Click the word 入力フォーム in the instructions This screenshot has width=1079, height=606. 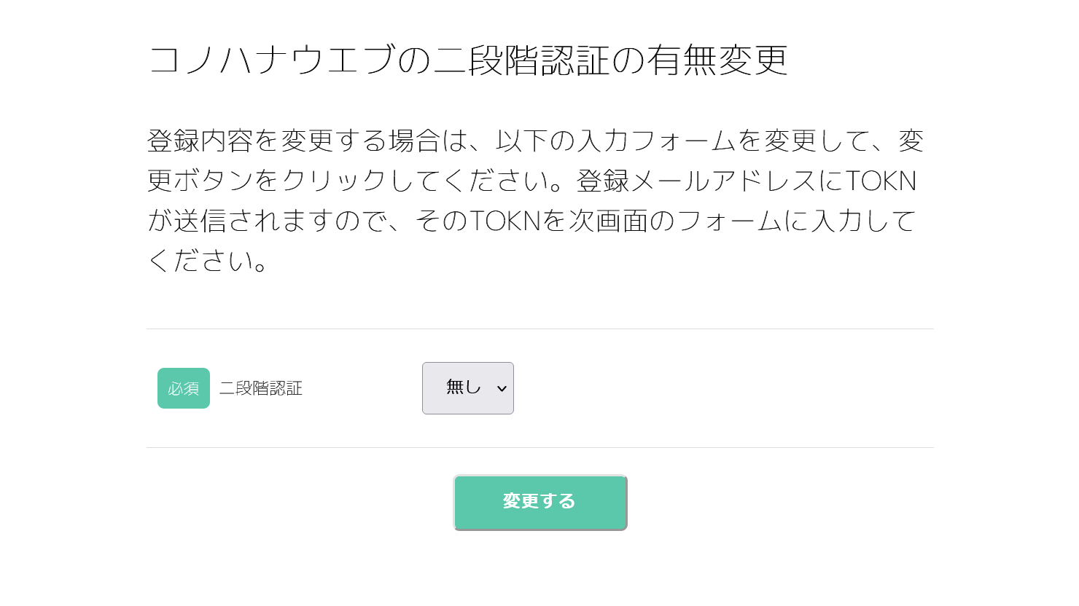(x=656, y=141)
